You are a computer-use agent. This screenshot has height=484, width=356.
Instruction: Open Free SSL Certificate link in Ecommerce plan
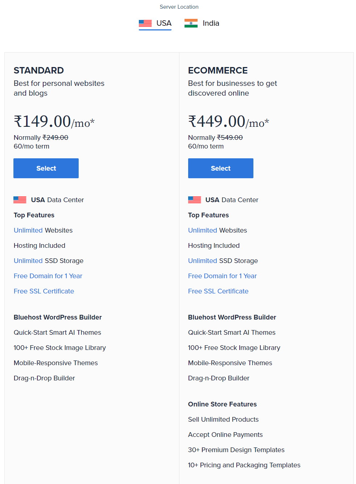pos(218,291)
